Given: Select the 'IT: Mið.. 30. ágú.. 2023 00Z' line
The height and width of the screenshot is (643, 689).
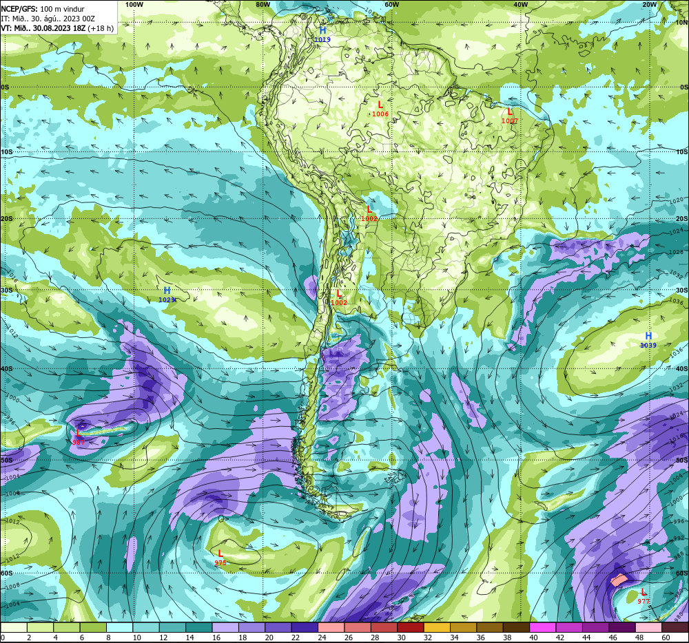Looking at the screenshot, I should (x=48, y=19).
